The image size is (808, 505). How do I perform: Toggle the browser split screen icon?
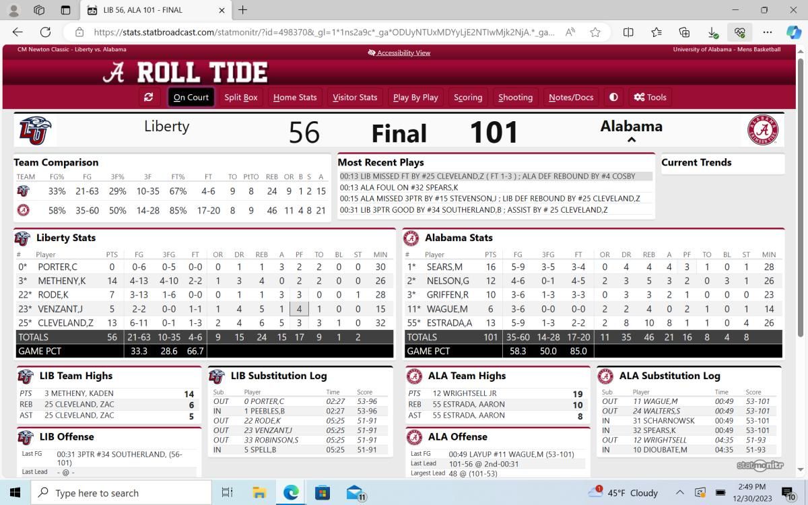tap(628, 32)
